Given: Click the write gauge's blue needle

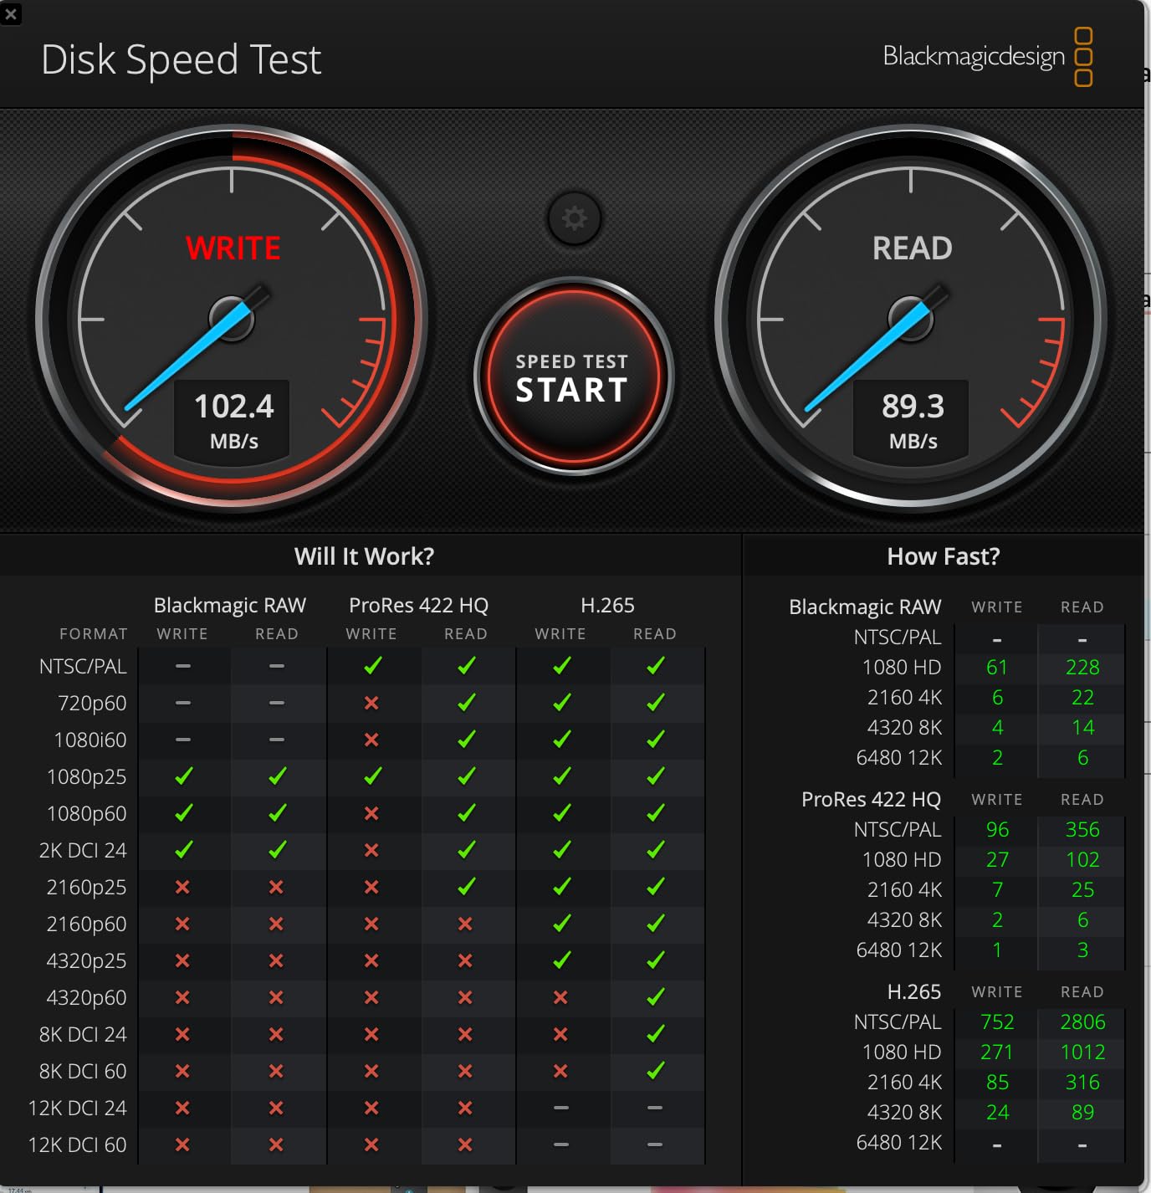Looking at the screenshot, I should coord(187,357).
